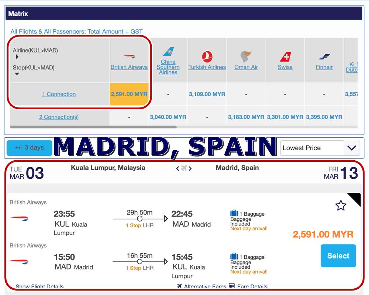
Task: Click the Swiss airline logo
Action: pyautogui.click(x=285, y=57)
